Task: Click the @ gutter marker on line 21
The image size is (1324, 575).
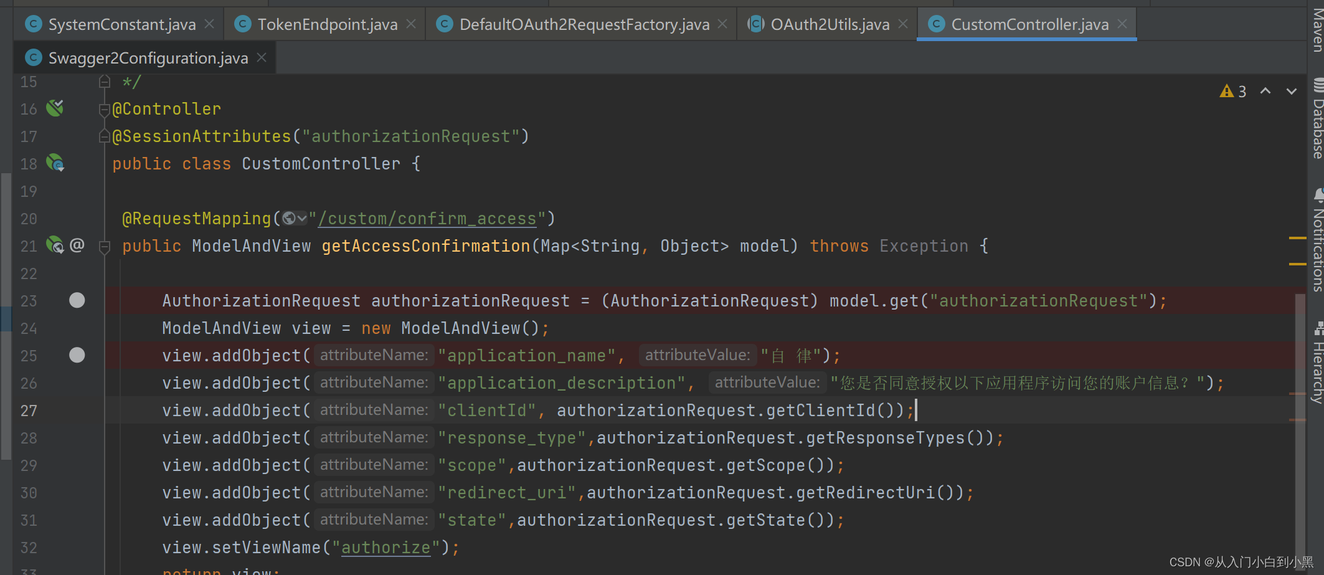Action: [77, 245]
